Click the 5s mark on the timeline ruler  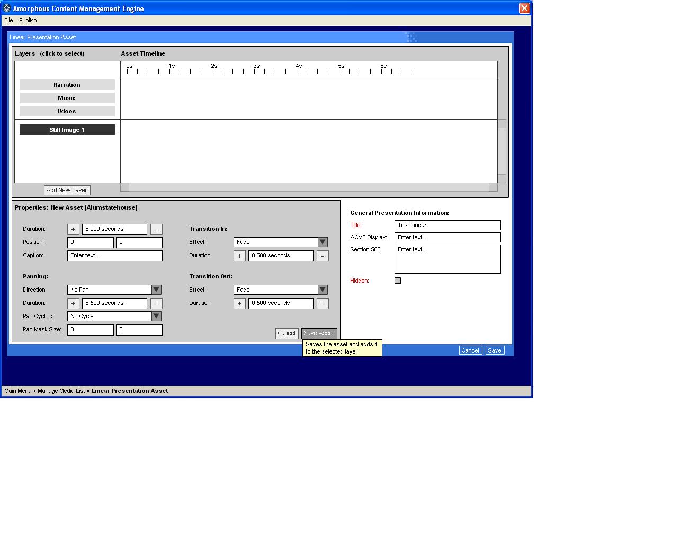click(341, 66)
